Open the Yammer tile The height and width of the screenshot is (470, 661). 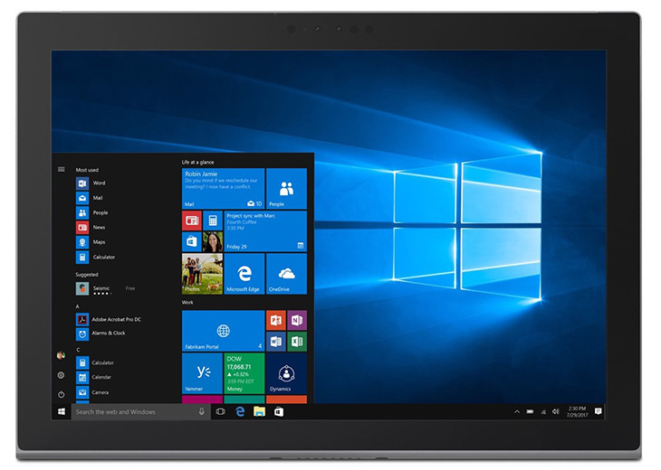pyautogui.click(x=202, y=372)
